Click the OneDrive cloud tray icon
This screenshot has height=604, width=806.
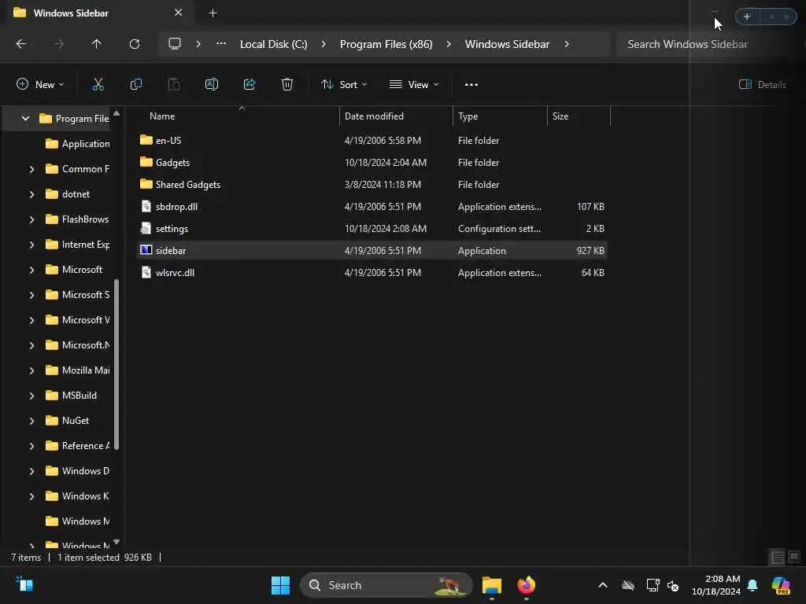tap(628, 585)
